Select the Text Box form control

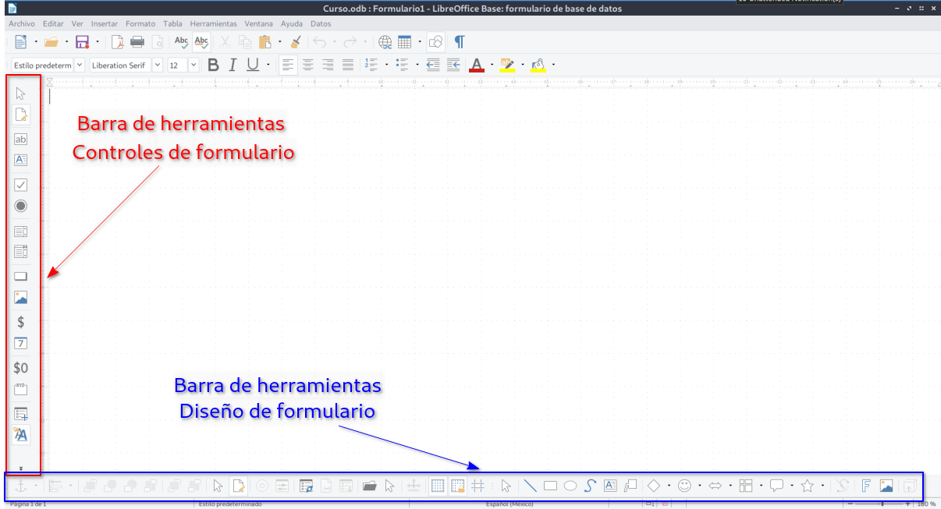tap(21, 140)
